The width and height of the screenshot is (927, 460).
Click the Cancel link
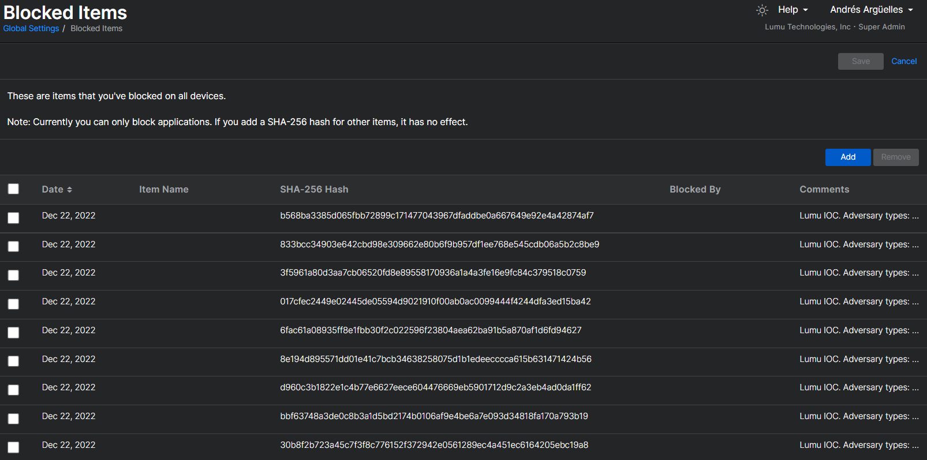click(903, 61)
